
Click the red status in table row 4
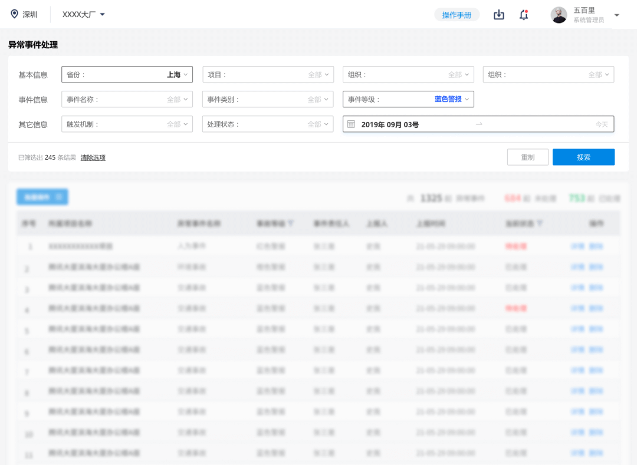516,308
